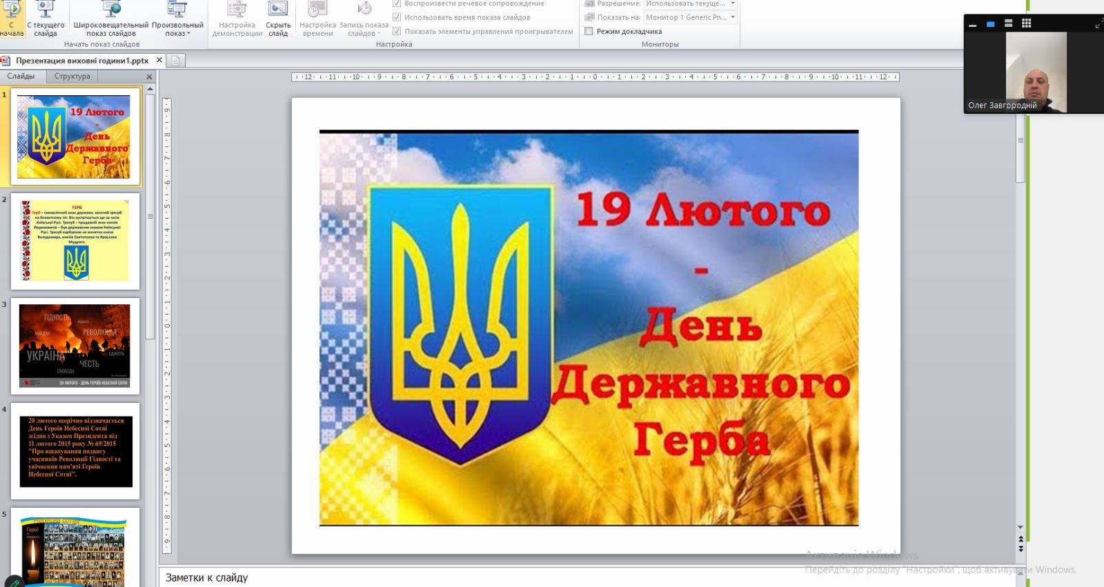Screen dimensions: 1104x587
Task: Click the expand arrows on video panel
Action: pyautogui.click(x=1098, y=25)
